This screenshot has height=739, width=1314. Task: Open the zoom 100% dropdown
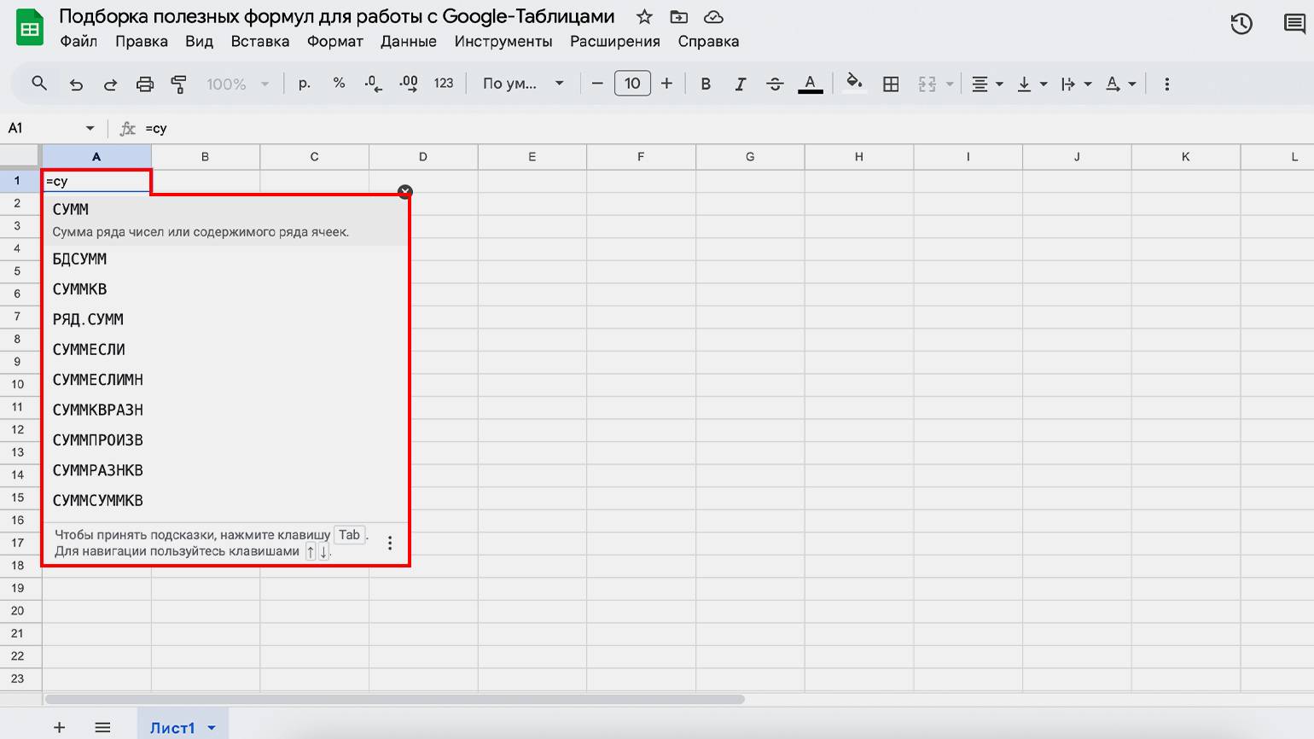pyautogui.click(x=238, y=84)
